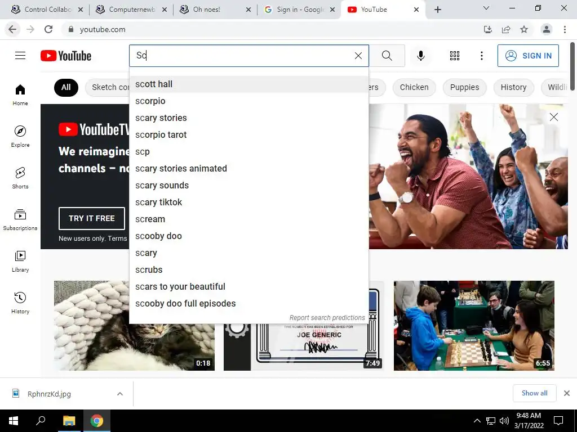577x432 pixels.
Task: Choose 'scorpio' suggestion
Action: point(248,101)
